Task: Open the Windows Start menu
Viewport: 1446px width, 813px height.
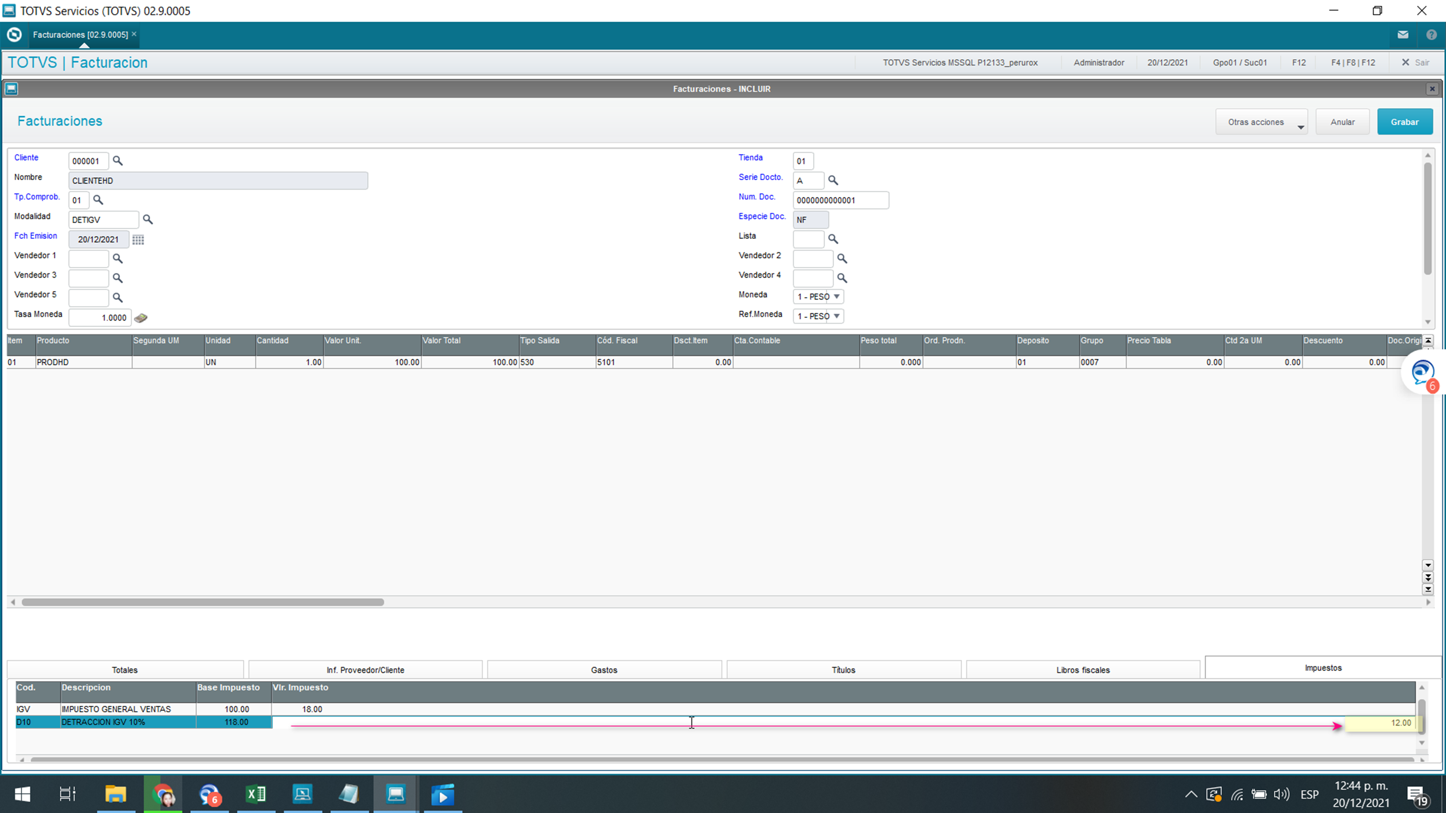Action: [x=23, y=794]
